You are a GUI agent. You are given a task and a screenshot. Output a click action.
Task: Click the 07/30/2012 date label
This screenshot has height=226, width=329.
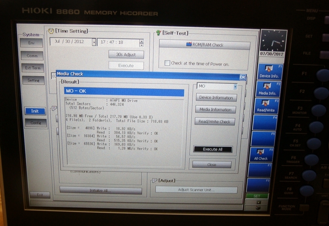(x=272, y=54)
